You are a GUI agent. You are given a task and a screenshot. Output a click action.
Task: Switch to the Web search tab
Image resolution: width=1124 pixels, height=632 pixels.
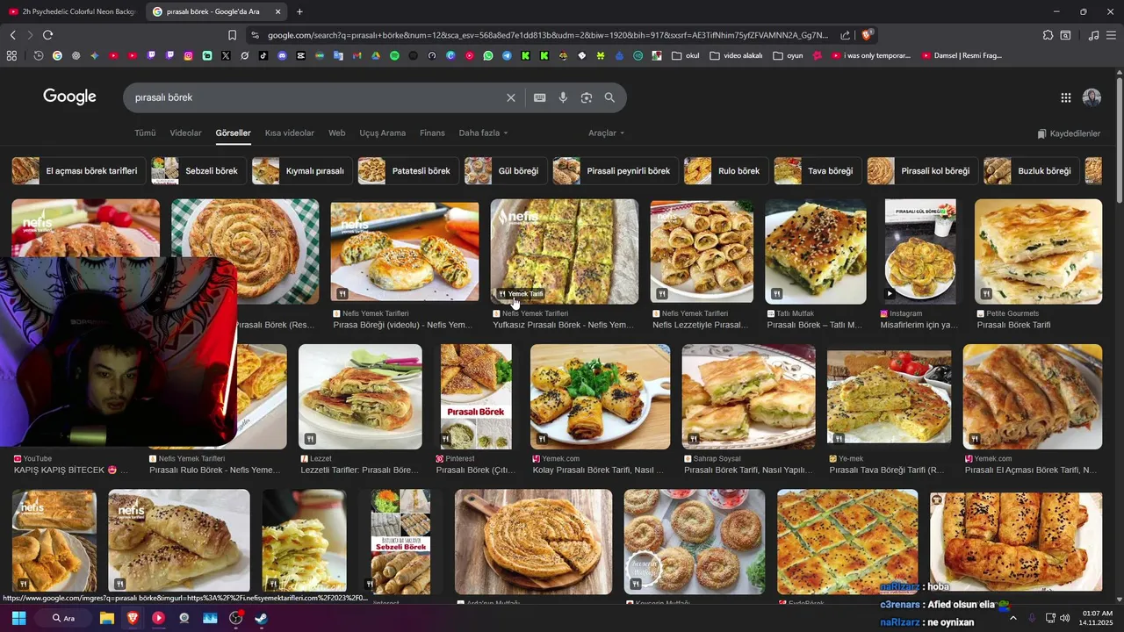coord(336,133)
